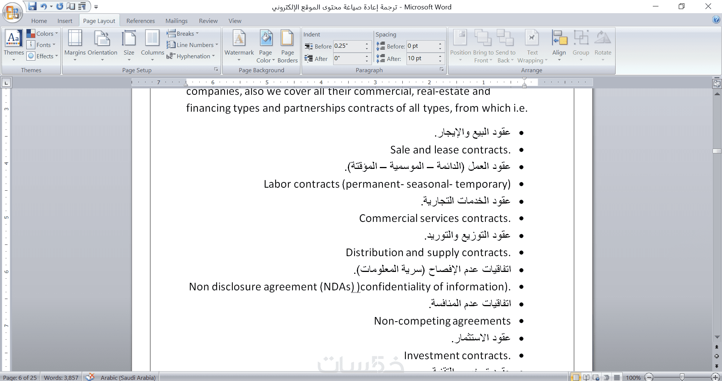Switch to Draft view
Image resolution: width=722 pixels, height=381 pixels.
[616, 377]
